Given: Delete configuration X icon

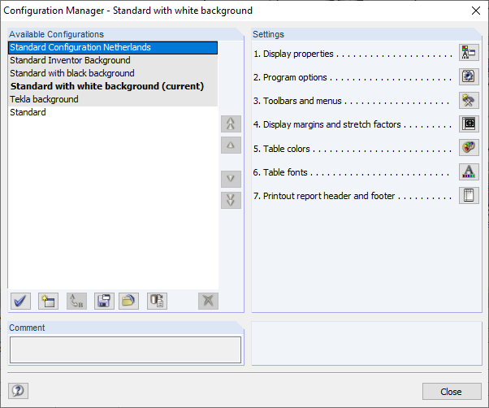Looking at the screenshot, I should coord(208,301).
